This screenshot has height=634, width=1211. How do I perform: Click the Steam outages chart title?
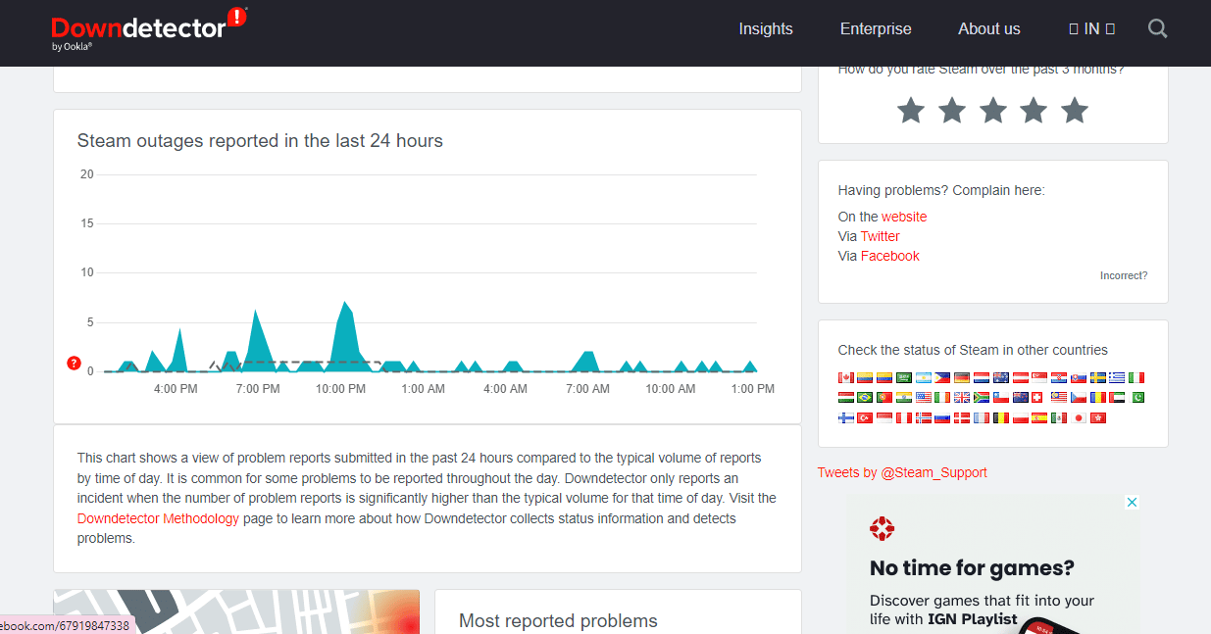coord(260,141)
